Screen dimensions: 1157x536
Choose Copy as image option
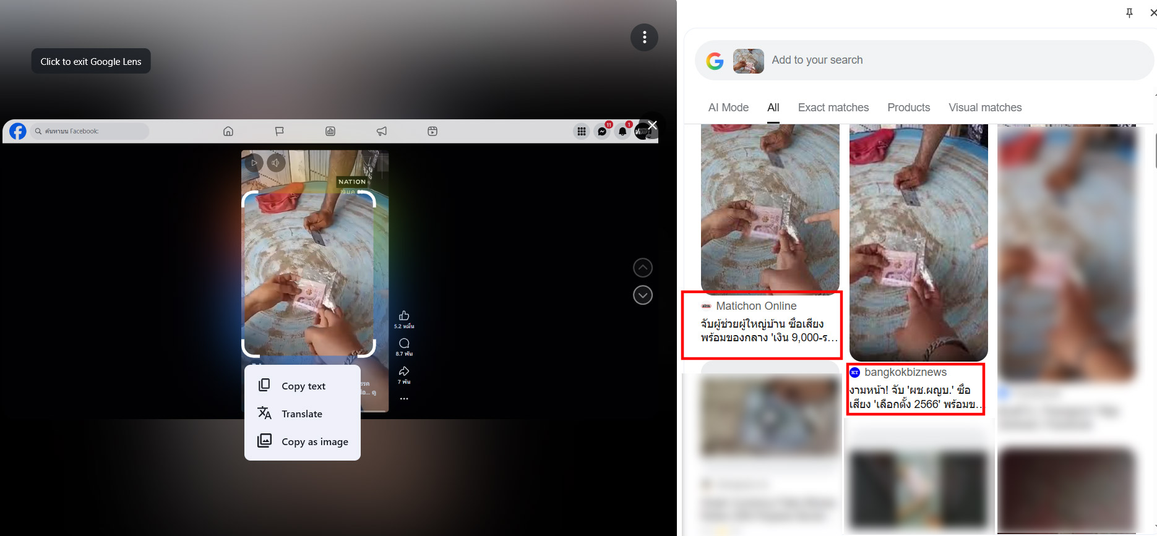point(314,441)
